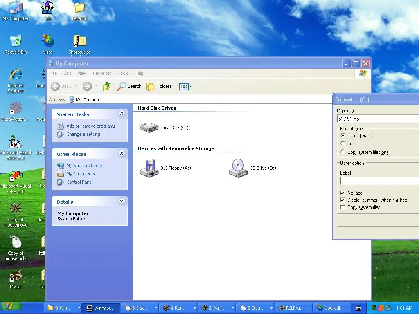Click the keyboard icon in taskbar

point(358,308)
